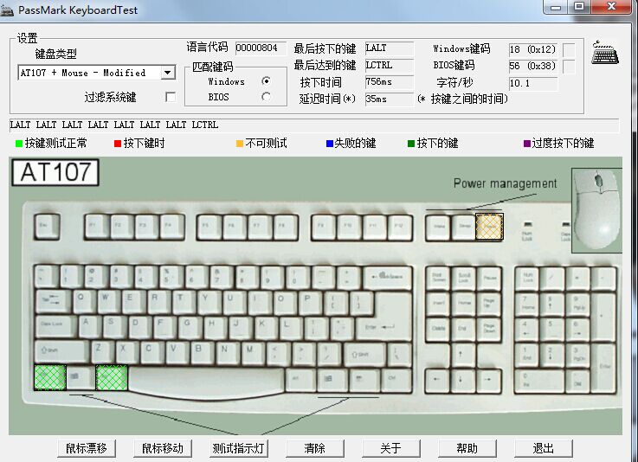This screenshot has width=638, height=462.
Task: Click the mouse picture beside the keyboard
Action: click(x=597, y=210)
